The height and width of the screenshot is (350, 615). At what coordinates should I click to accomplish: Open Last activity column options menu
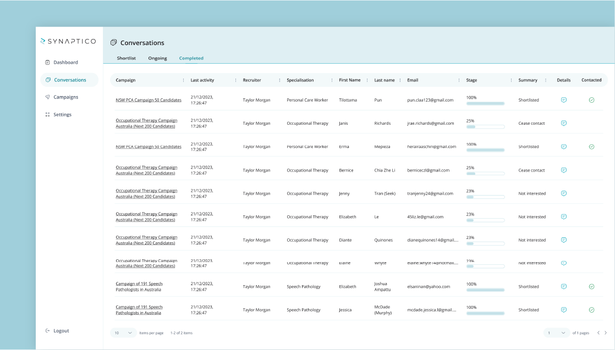[235, 80]
